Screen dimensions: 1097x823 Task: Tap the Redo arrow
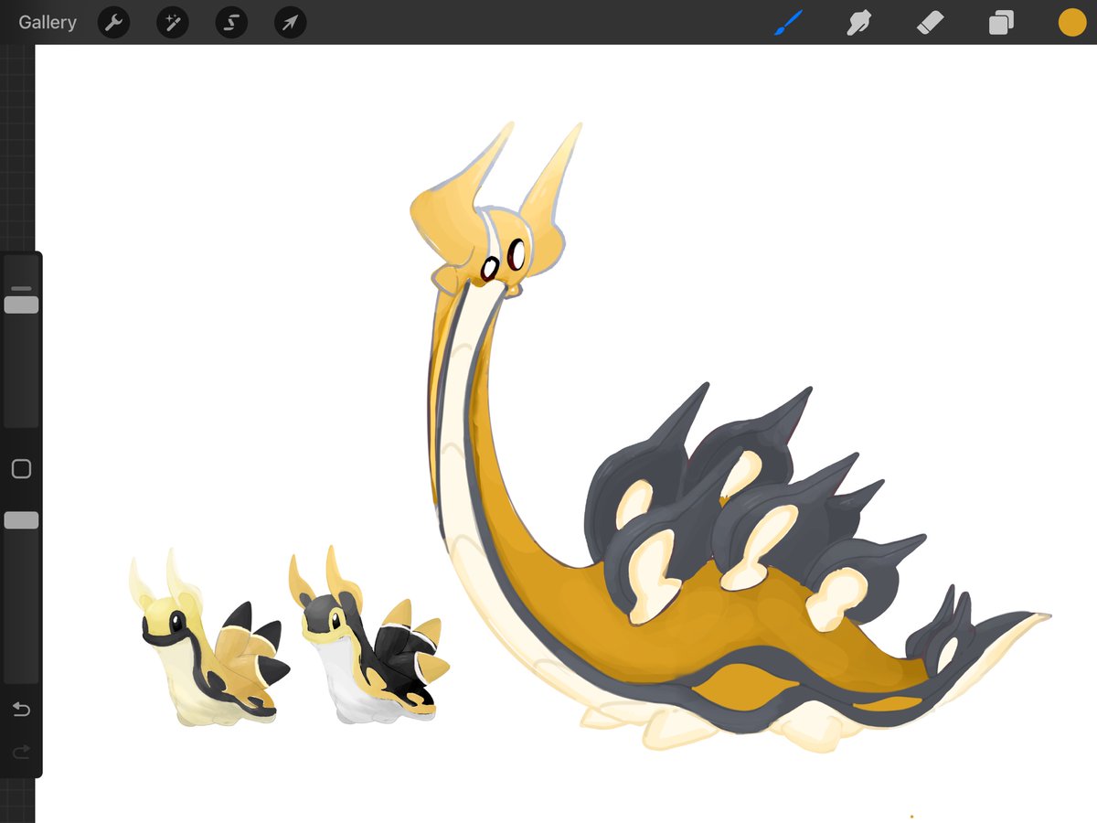pyautogui.click(x=21, y=752)
